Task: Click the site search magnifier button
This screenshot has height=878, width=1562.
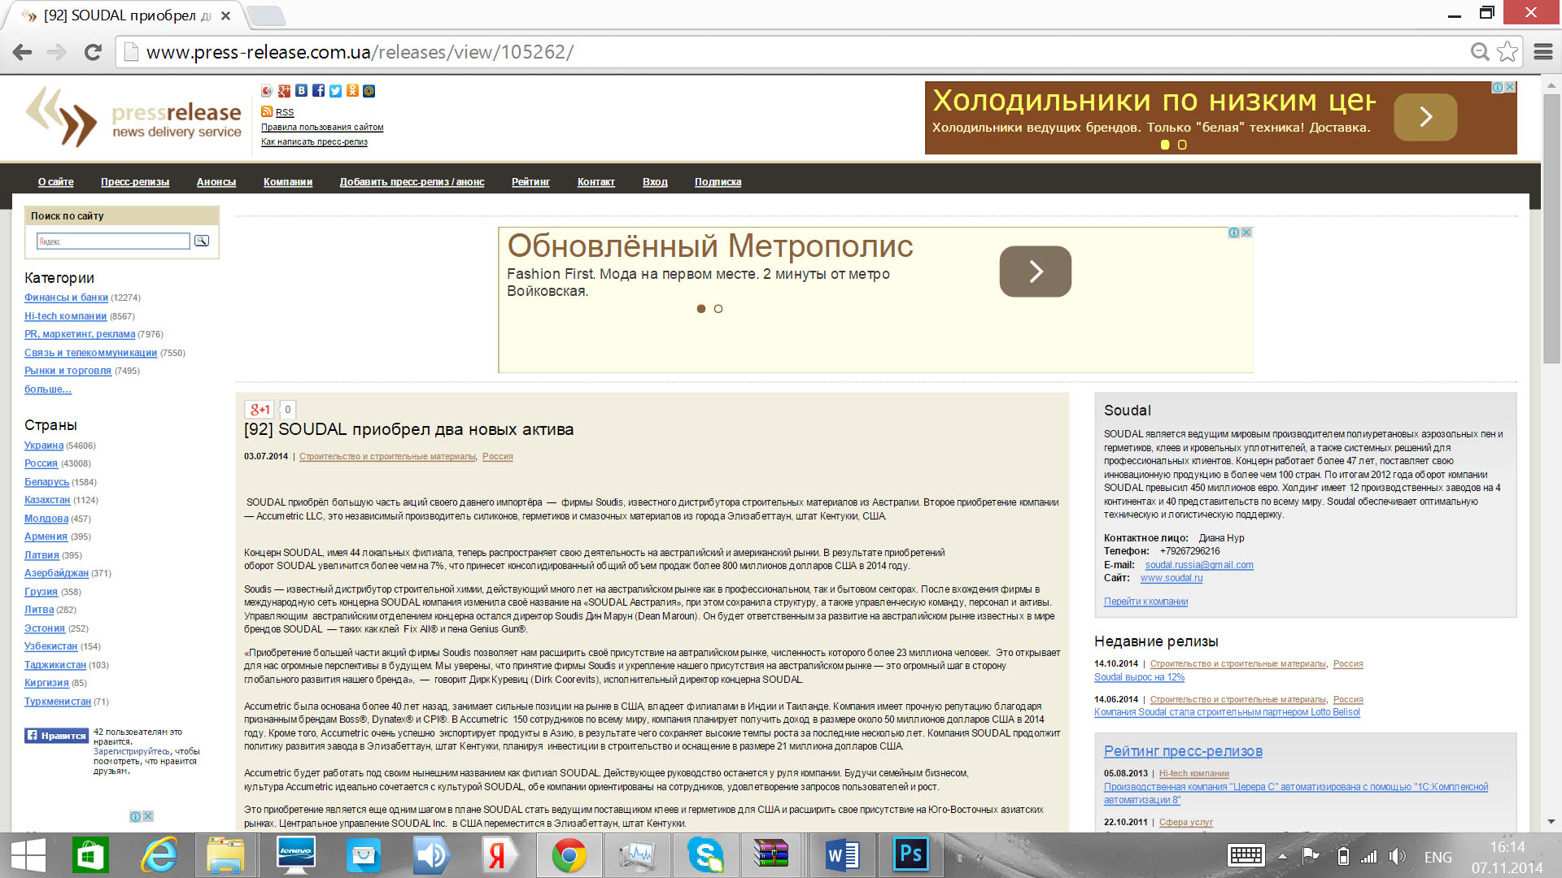Action: click(x=202, y=241)
